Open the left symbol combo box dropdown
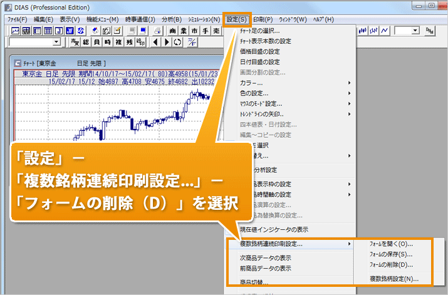 [56, 42]
